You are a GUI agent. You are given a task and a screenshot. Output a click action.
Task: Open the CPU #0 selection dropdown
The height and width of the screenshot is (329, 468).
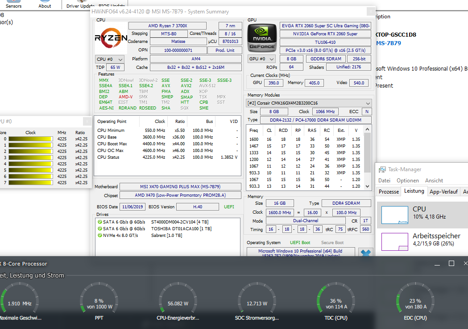[x=110, y=59]
